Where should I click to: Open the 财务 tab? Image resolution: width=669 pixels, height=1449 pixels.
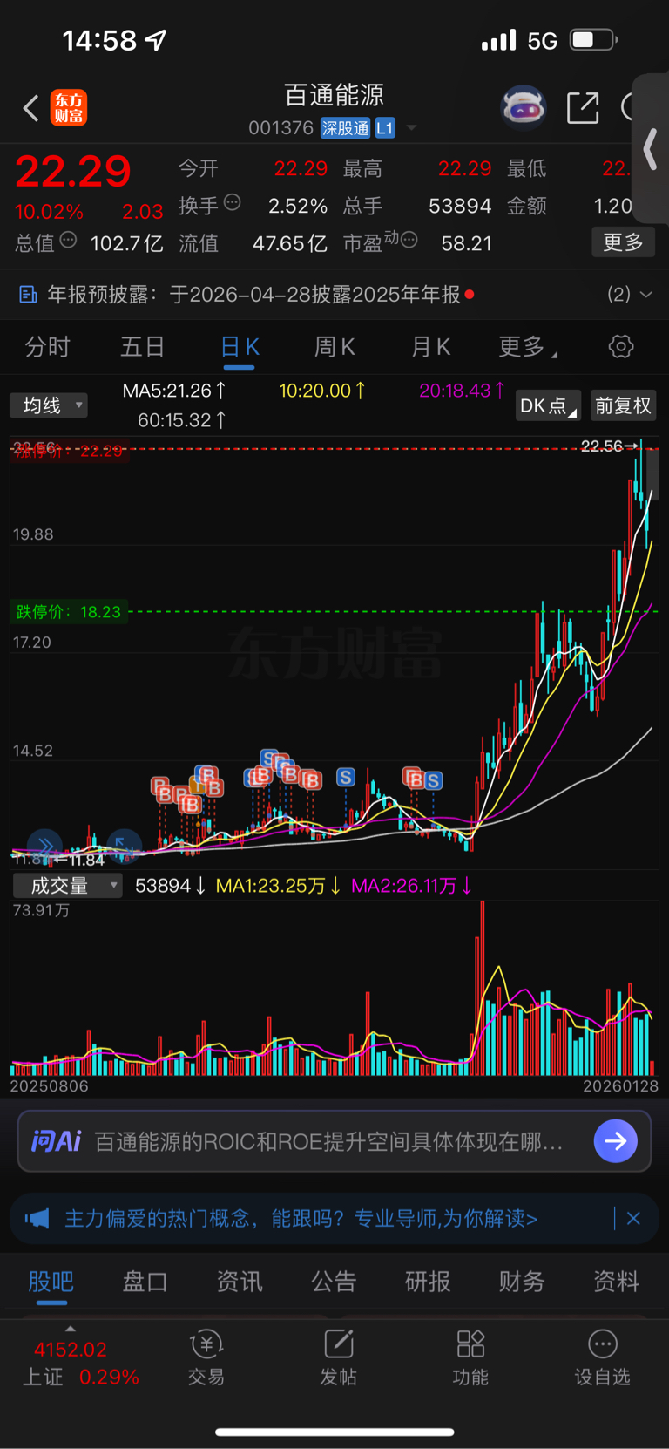[x=522, y=1282]
